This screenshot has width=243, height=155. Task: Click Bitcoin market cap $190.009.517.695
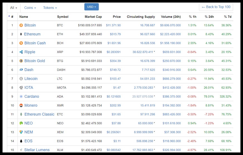(90, 25)
